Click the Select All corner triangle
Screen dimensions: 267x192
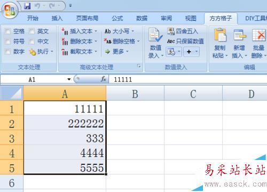(x=12, y=93)
